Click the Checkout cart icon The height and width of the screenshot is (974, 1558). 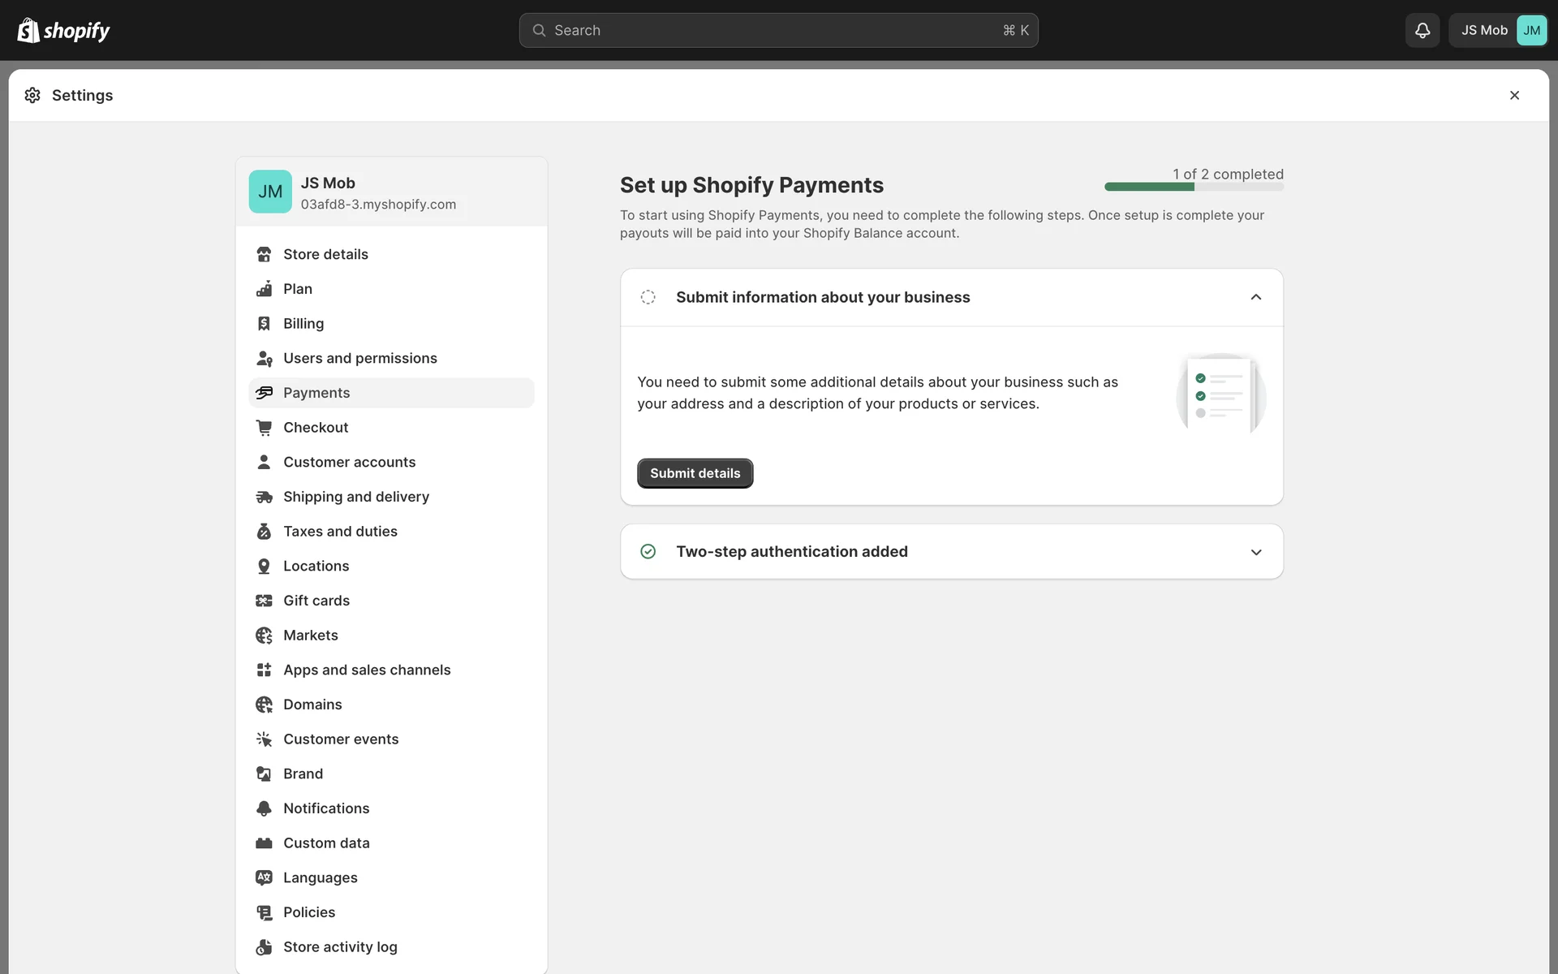[x=264, y=428]
